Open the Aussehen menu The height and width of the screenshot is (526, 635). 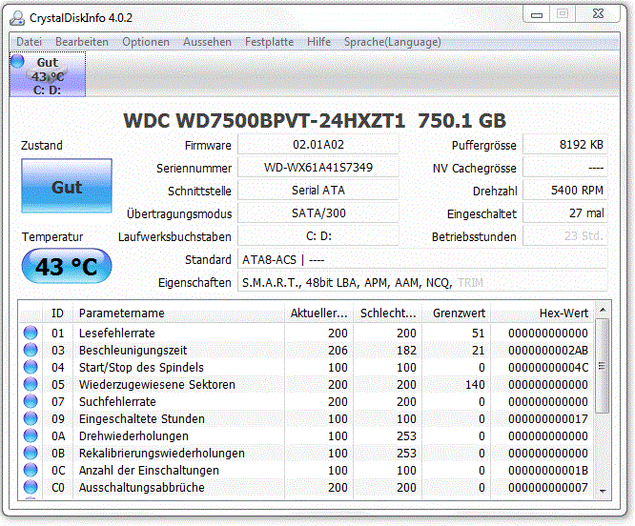tap(207, 42)
